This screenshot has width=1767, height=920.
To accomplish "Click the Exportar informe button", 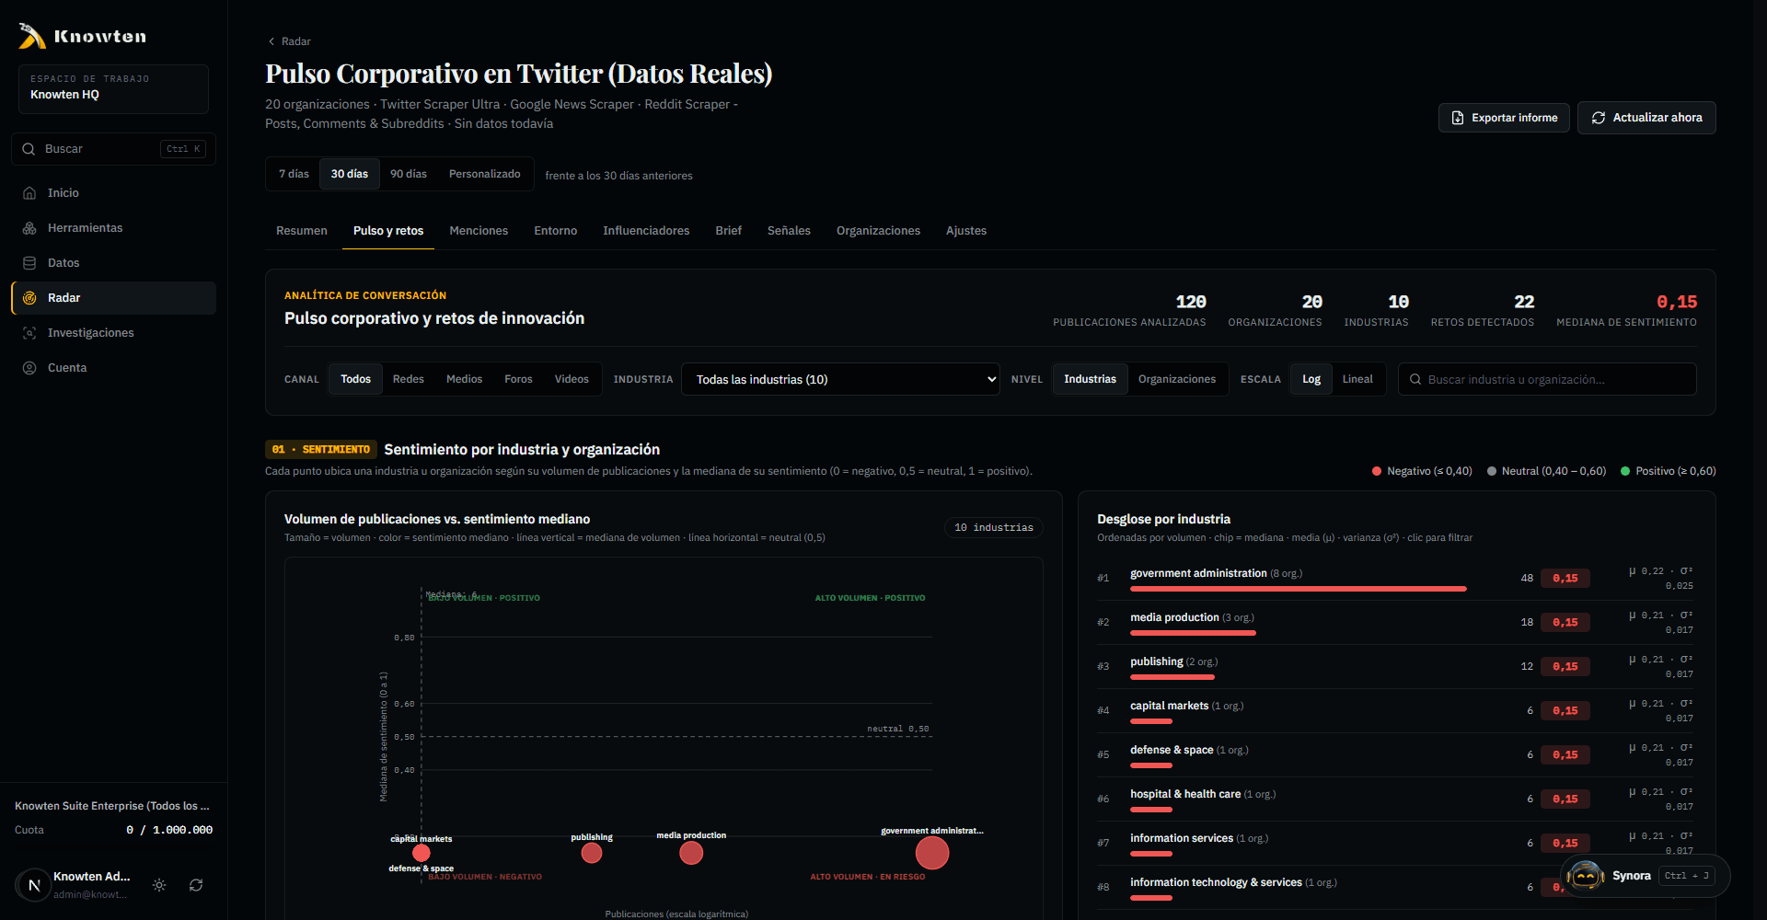I will point(1504,118).
